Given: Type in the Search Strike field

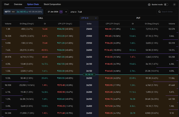Looking at the screenshot, I should 168,12.
